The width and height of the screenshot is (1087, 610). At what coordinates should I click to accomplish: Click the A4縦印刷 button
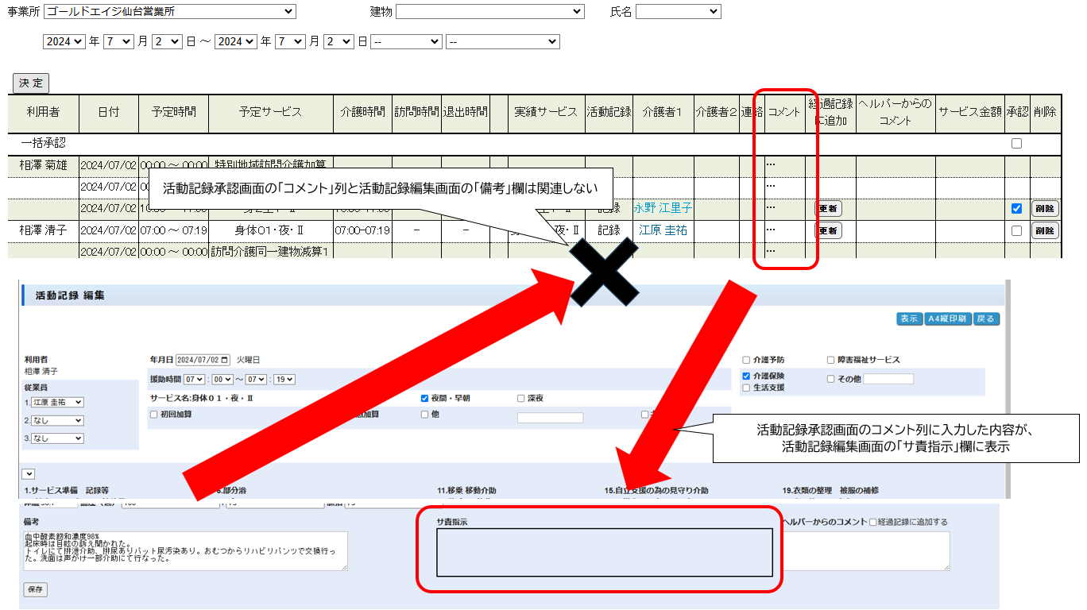click(x=949, y=319)
